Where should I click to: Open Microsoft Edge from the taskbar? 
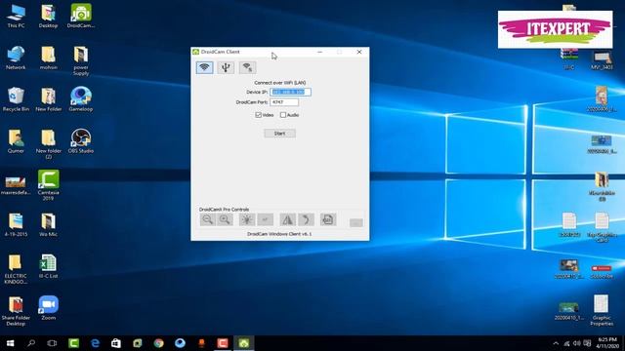click(95, 343)
